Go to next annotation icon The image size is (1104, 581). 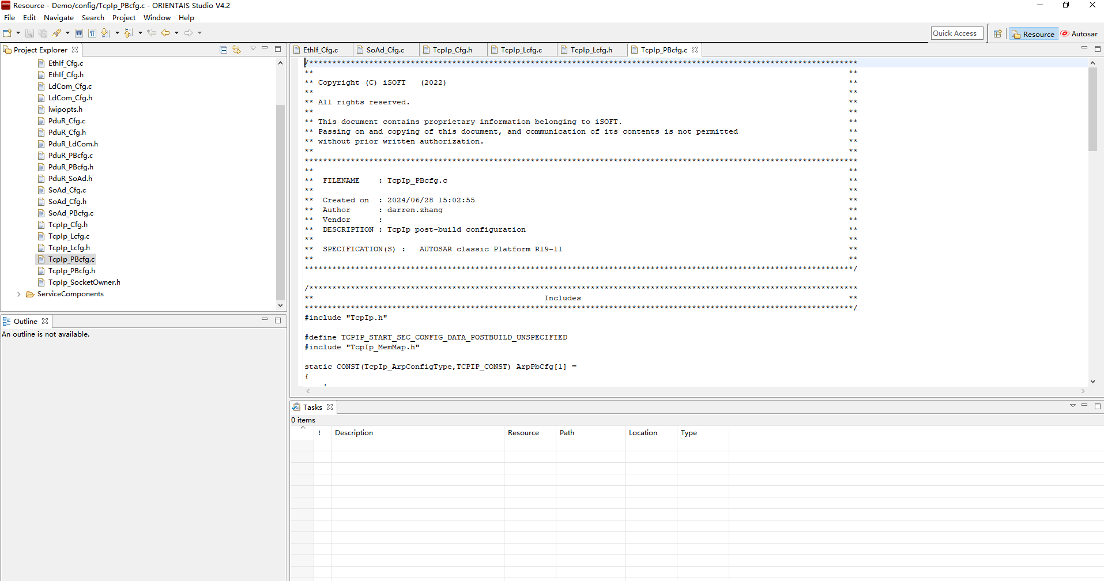[105, 33]
